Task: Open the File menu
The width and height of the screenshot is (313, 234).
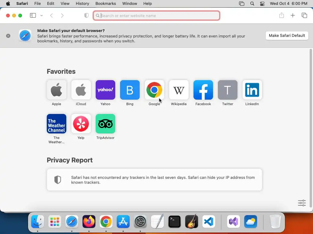Action: pos(37,4)
